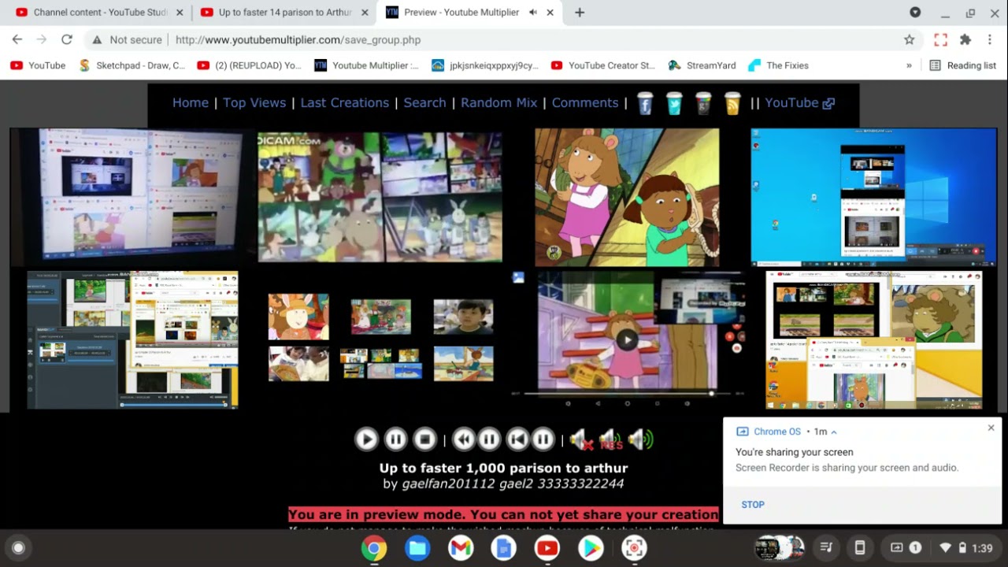Open the Files app on the shelf
This screenshot has height=567, width=1008.
pos(417,548)
